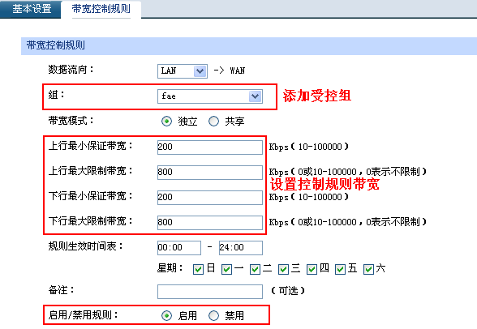Select the 带宽控制规则 tab

101,9
